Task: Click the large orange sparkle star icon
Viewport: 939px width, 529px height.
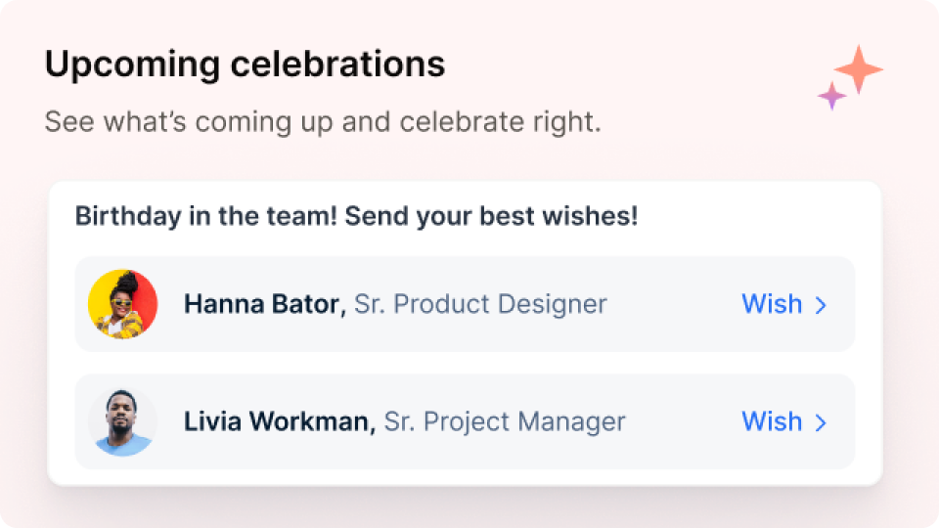Action: (859, 69)
